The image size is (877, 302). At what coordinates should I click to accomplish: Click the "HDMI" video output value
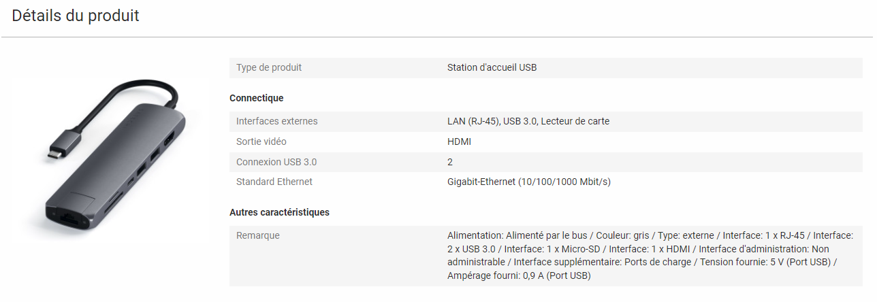tap(459, 141)
